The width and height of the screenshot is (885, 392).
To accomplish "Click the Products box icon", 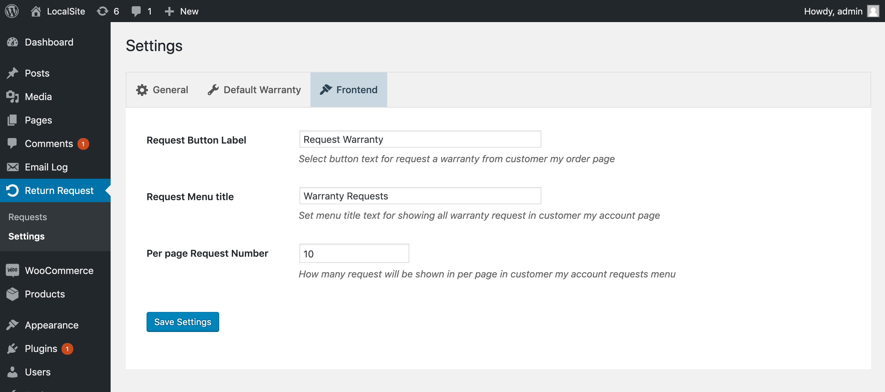I will (12, 294).
